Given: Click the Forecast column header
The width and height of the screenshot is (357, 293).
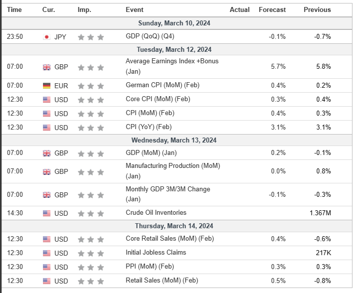Looking at the screenshot, I should click(x=272, y=9).
